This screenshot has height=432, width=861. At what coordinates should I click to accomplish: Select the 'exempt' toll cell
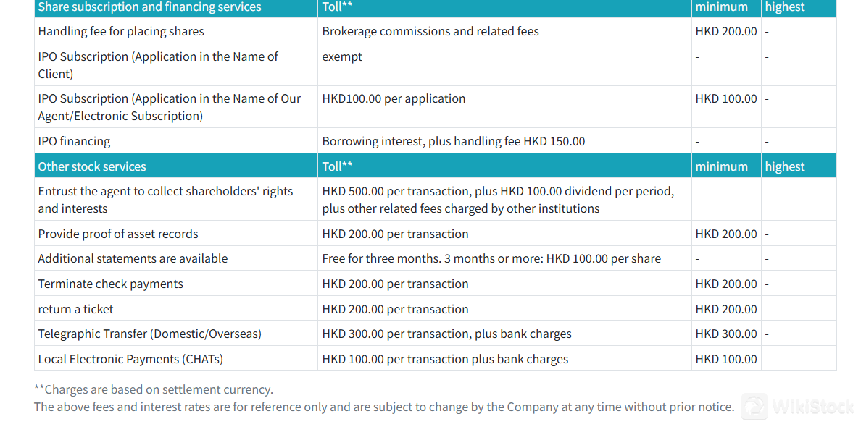[x=504, y=64]
